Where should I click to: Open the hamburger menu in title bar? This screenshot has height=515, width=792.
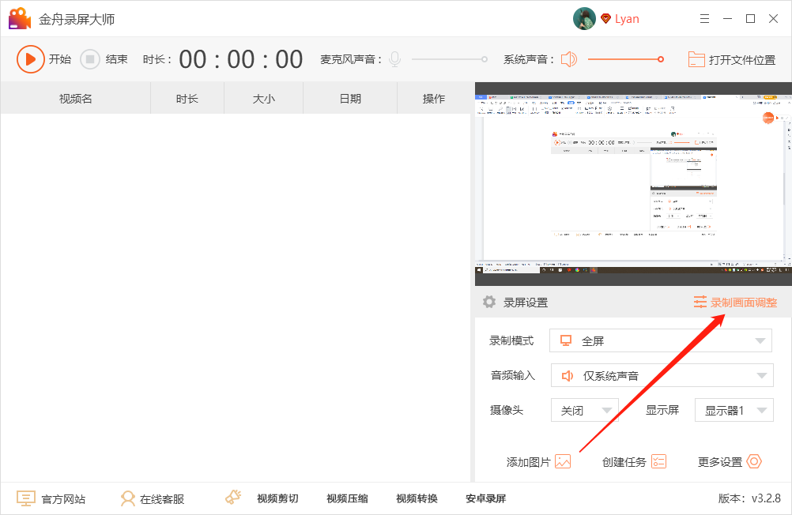[x=704, y=19]
